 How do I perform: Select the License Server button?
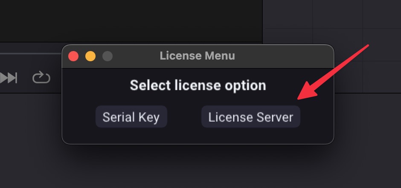click(x=250, y=117)
